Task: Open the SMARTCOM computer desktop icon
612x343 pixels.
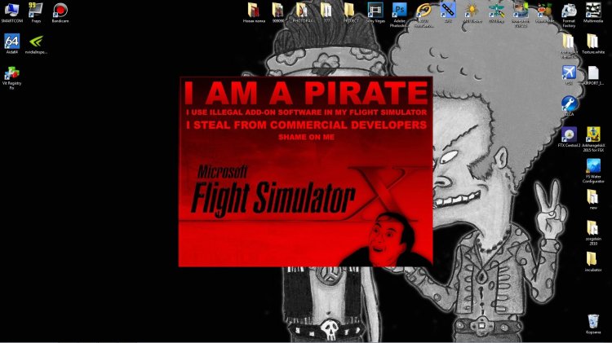Action: (11, 12)
